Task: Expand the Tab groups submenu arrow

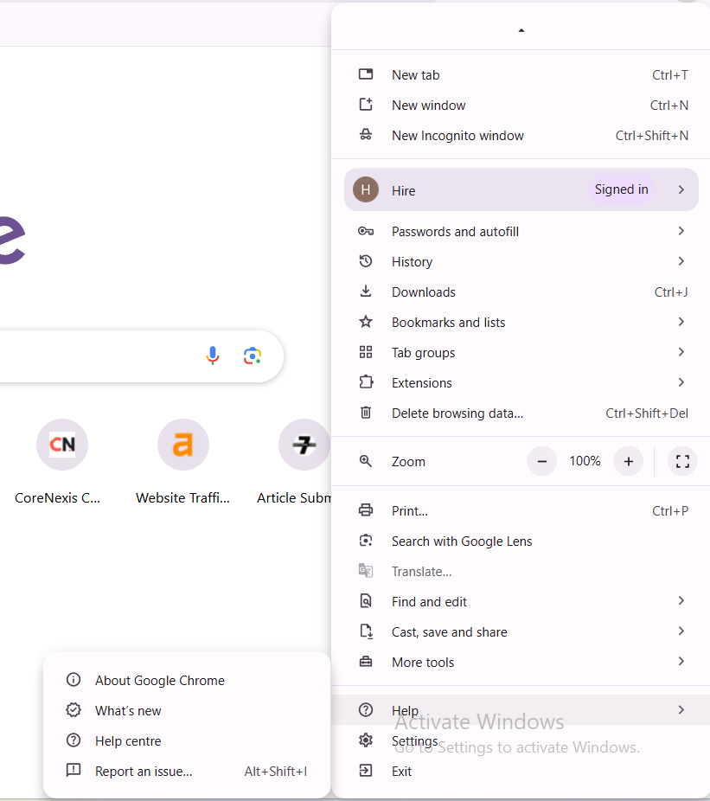Action: [x=681, y=351]
